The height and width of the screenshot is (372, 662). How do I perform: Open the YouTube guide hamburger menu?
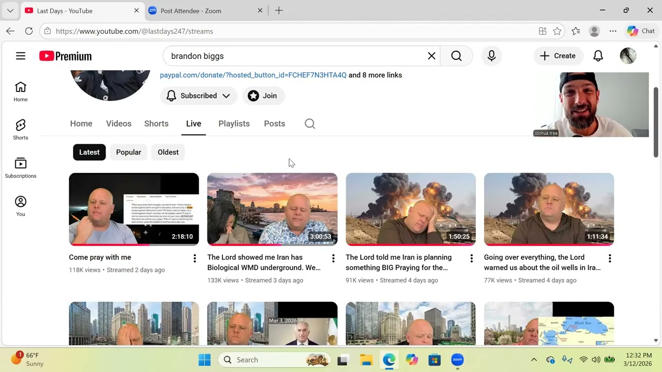click(x=21, y=56)
